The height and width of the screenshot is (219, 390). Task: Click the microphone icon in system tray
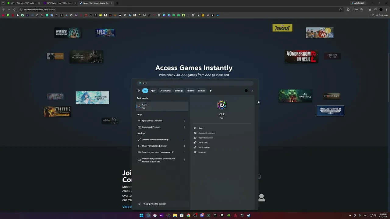click(360, 215)
